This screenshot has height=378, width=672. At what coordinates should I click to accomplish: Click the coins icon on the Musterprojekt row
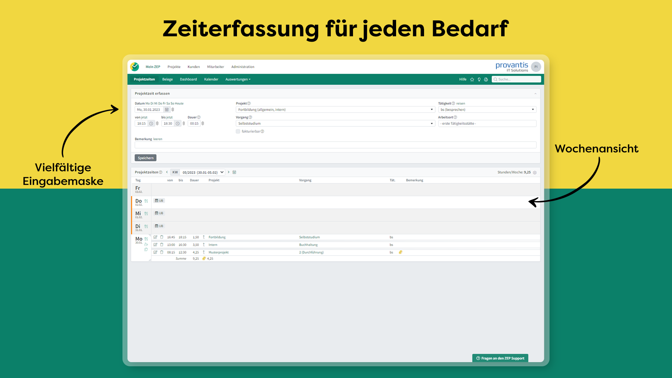tap(401, 252)
